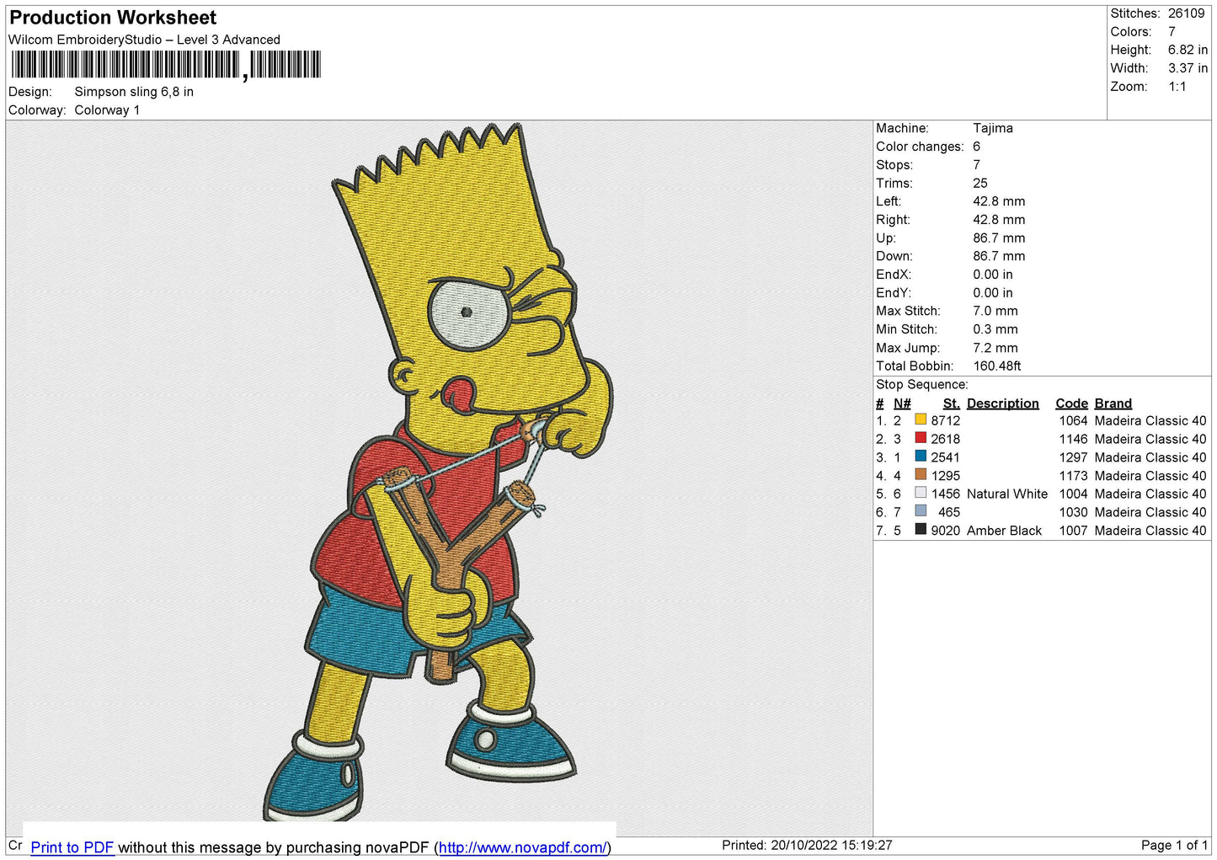Viewport: 1217px width, 860px height.
Task: Click the barcode under the worksheet title
Action: 166,65
